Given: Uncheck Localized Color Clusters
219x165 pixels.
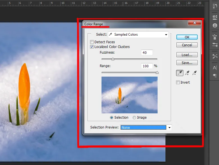Looking at the screenshot, I should click(92, 47).
